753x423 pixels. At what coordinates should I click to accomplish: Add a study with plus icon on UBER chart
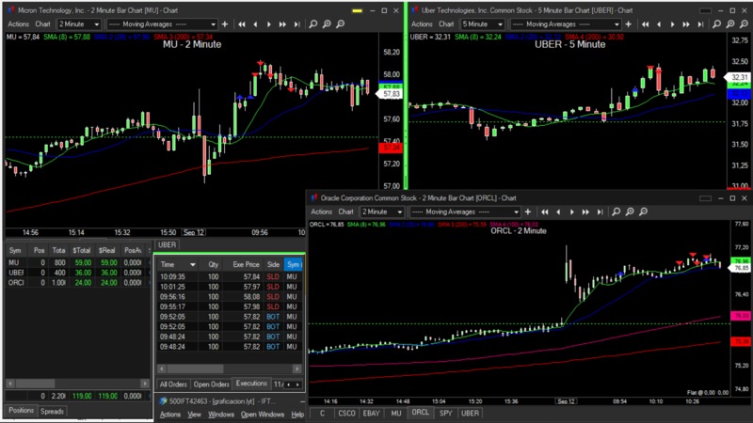coord(629,24)
